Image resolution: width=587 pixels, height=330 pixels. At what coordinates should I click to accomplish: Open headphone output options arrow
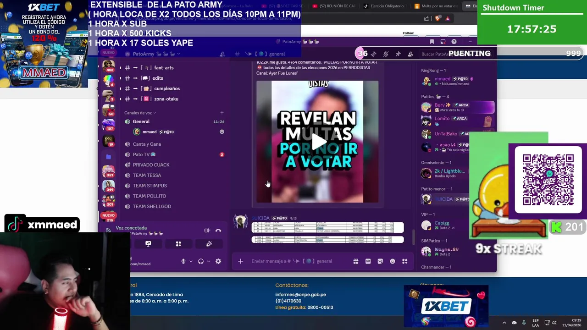(208, 261)
